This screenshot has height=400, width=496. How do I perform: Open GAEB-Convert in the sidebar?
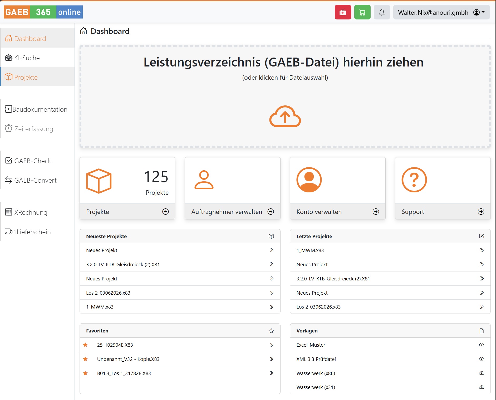coord(37,180)
